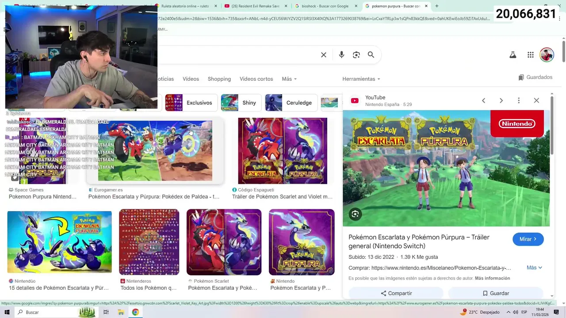Open Chrome from the taskbar
566x318 pixels.
point(135,312)
